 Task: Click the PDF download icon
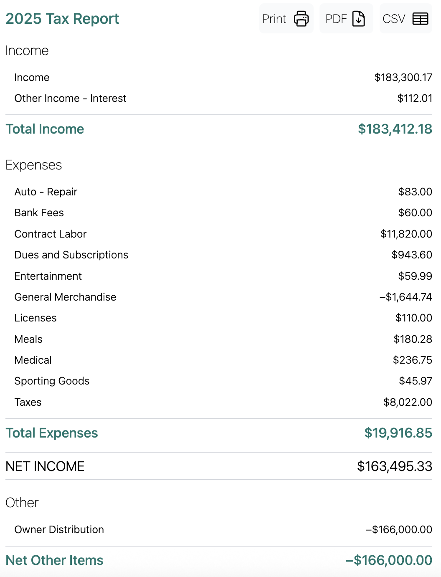[x=358, y=19]
